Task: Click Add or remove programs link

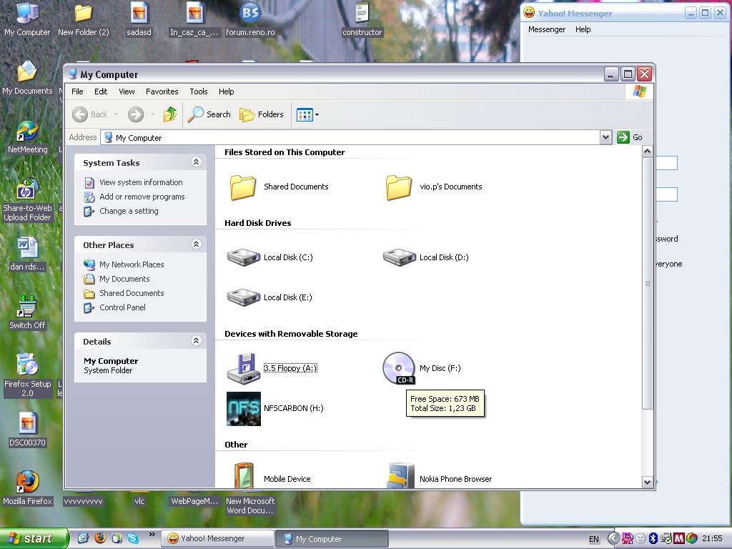Action: pos(142,197)
